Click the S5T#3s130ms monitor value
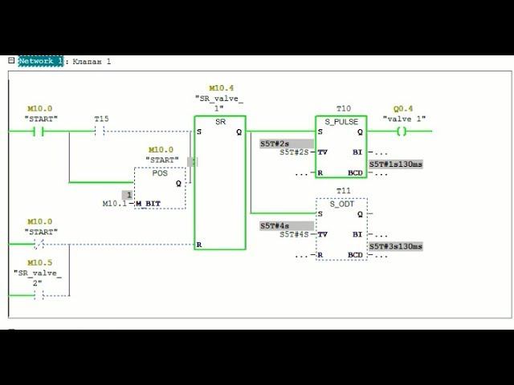This screenshot has height=385, width=514. coord(396,246)
